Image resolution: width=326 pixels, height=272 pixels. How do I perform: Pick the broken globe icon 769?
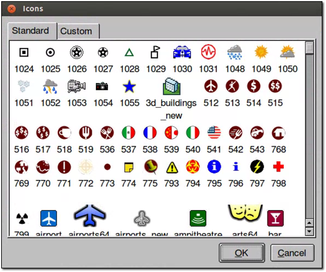[x=21, y=167]
